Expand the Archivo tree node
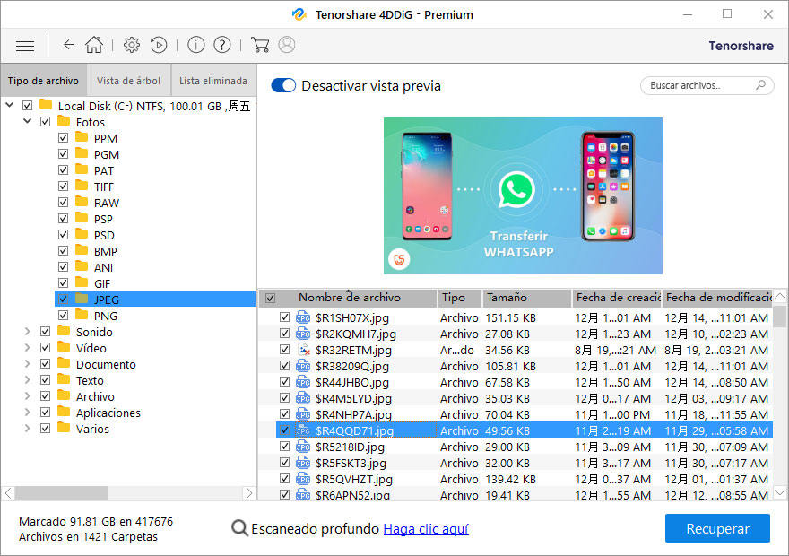Viewport: 789px width, 556px height. tap(27, 396)
